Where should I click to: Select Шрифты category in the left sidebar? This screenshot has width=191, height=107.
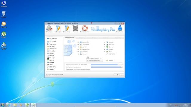pos(50,60)
